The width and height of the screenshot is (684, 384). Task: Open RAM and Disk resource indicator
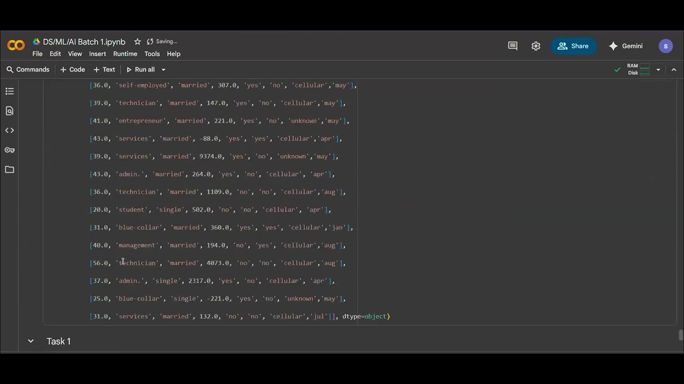[639, 69]
